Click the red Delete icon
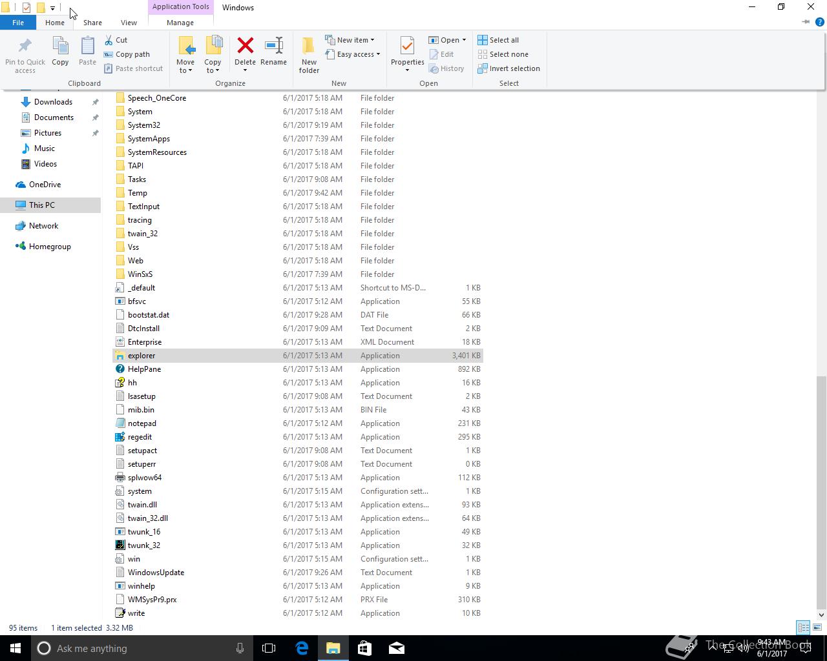Viewport: 827px width, 661px height. [245, 46]
